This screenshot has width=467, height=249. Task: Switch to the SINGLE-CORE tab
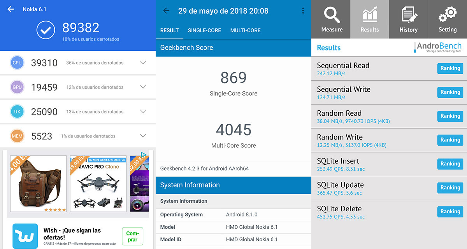point(204,30)
